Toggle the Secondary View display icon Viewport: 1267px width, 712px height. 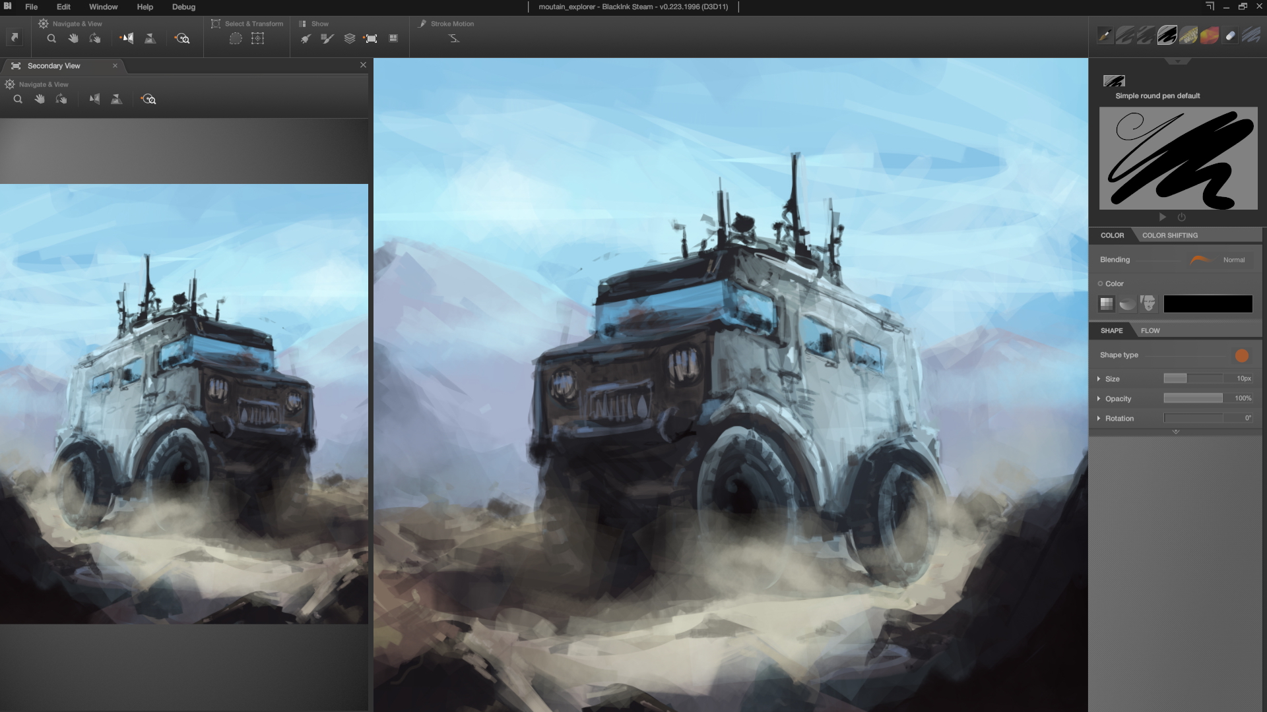(x=371, y=39)
